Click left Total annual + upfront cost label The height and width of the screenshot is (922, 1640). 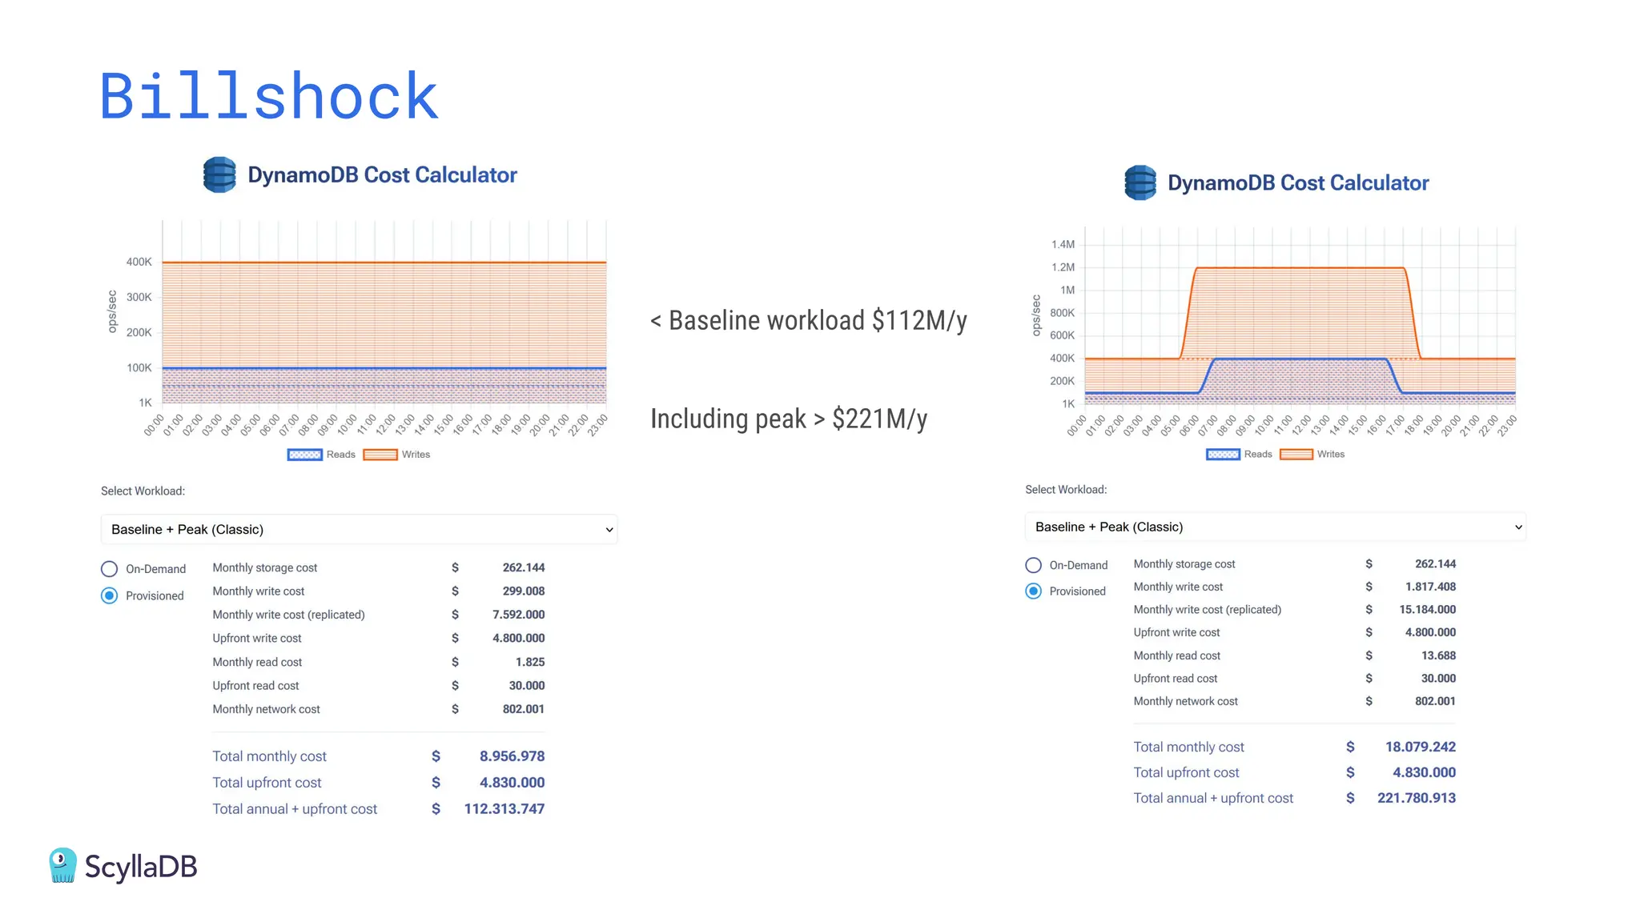295,809
